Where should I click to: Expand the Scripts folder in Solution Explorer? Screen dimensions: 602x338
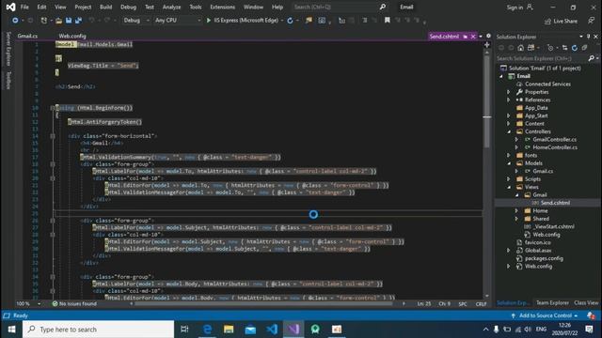point(508,179)
